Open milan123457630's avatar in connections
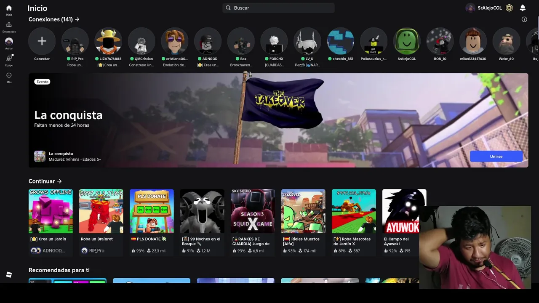This screenshot has height=303, width=539. 473,41
